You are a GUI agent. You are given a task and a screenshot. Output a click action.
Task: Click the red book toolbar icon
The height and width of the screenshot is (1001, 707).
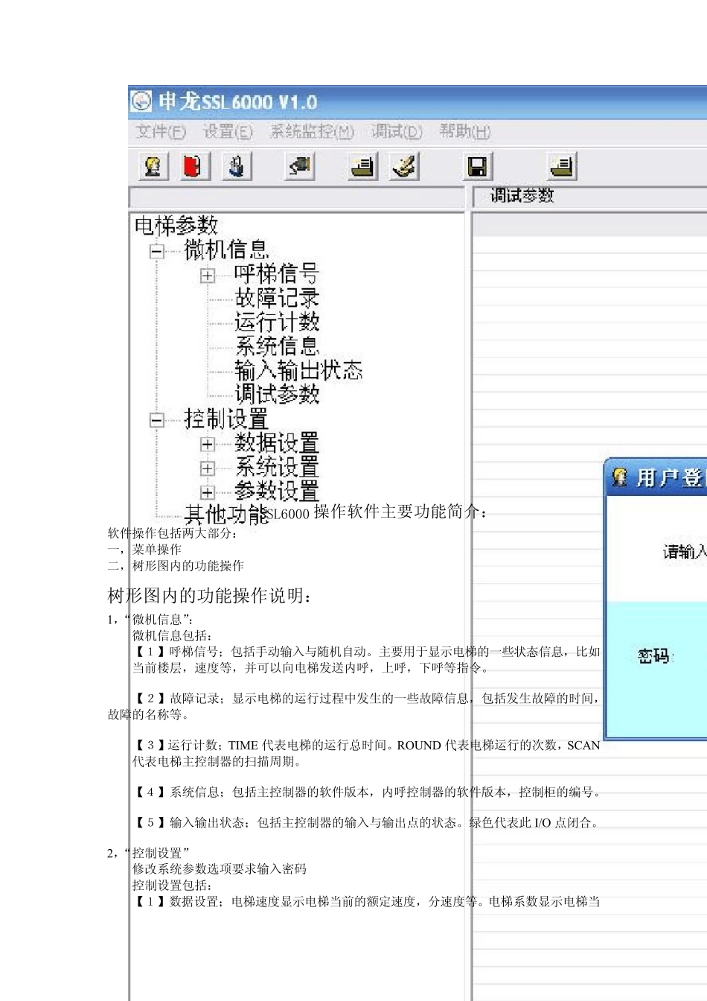(x=194, y=165)
